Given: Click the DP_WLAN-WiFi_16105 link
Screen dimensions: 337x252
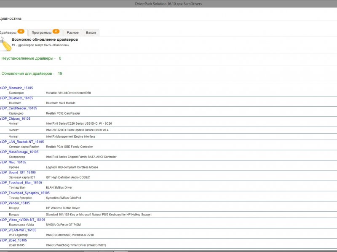Looking at the screenshot, I should pyautogui.click(x=18, y=230).
